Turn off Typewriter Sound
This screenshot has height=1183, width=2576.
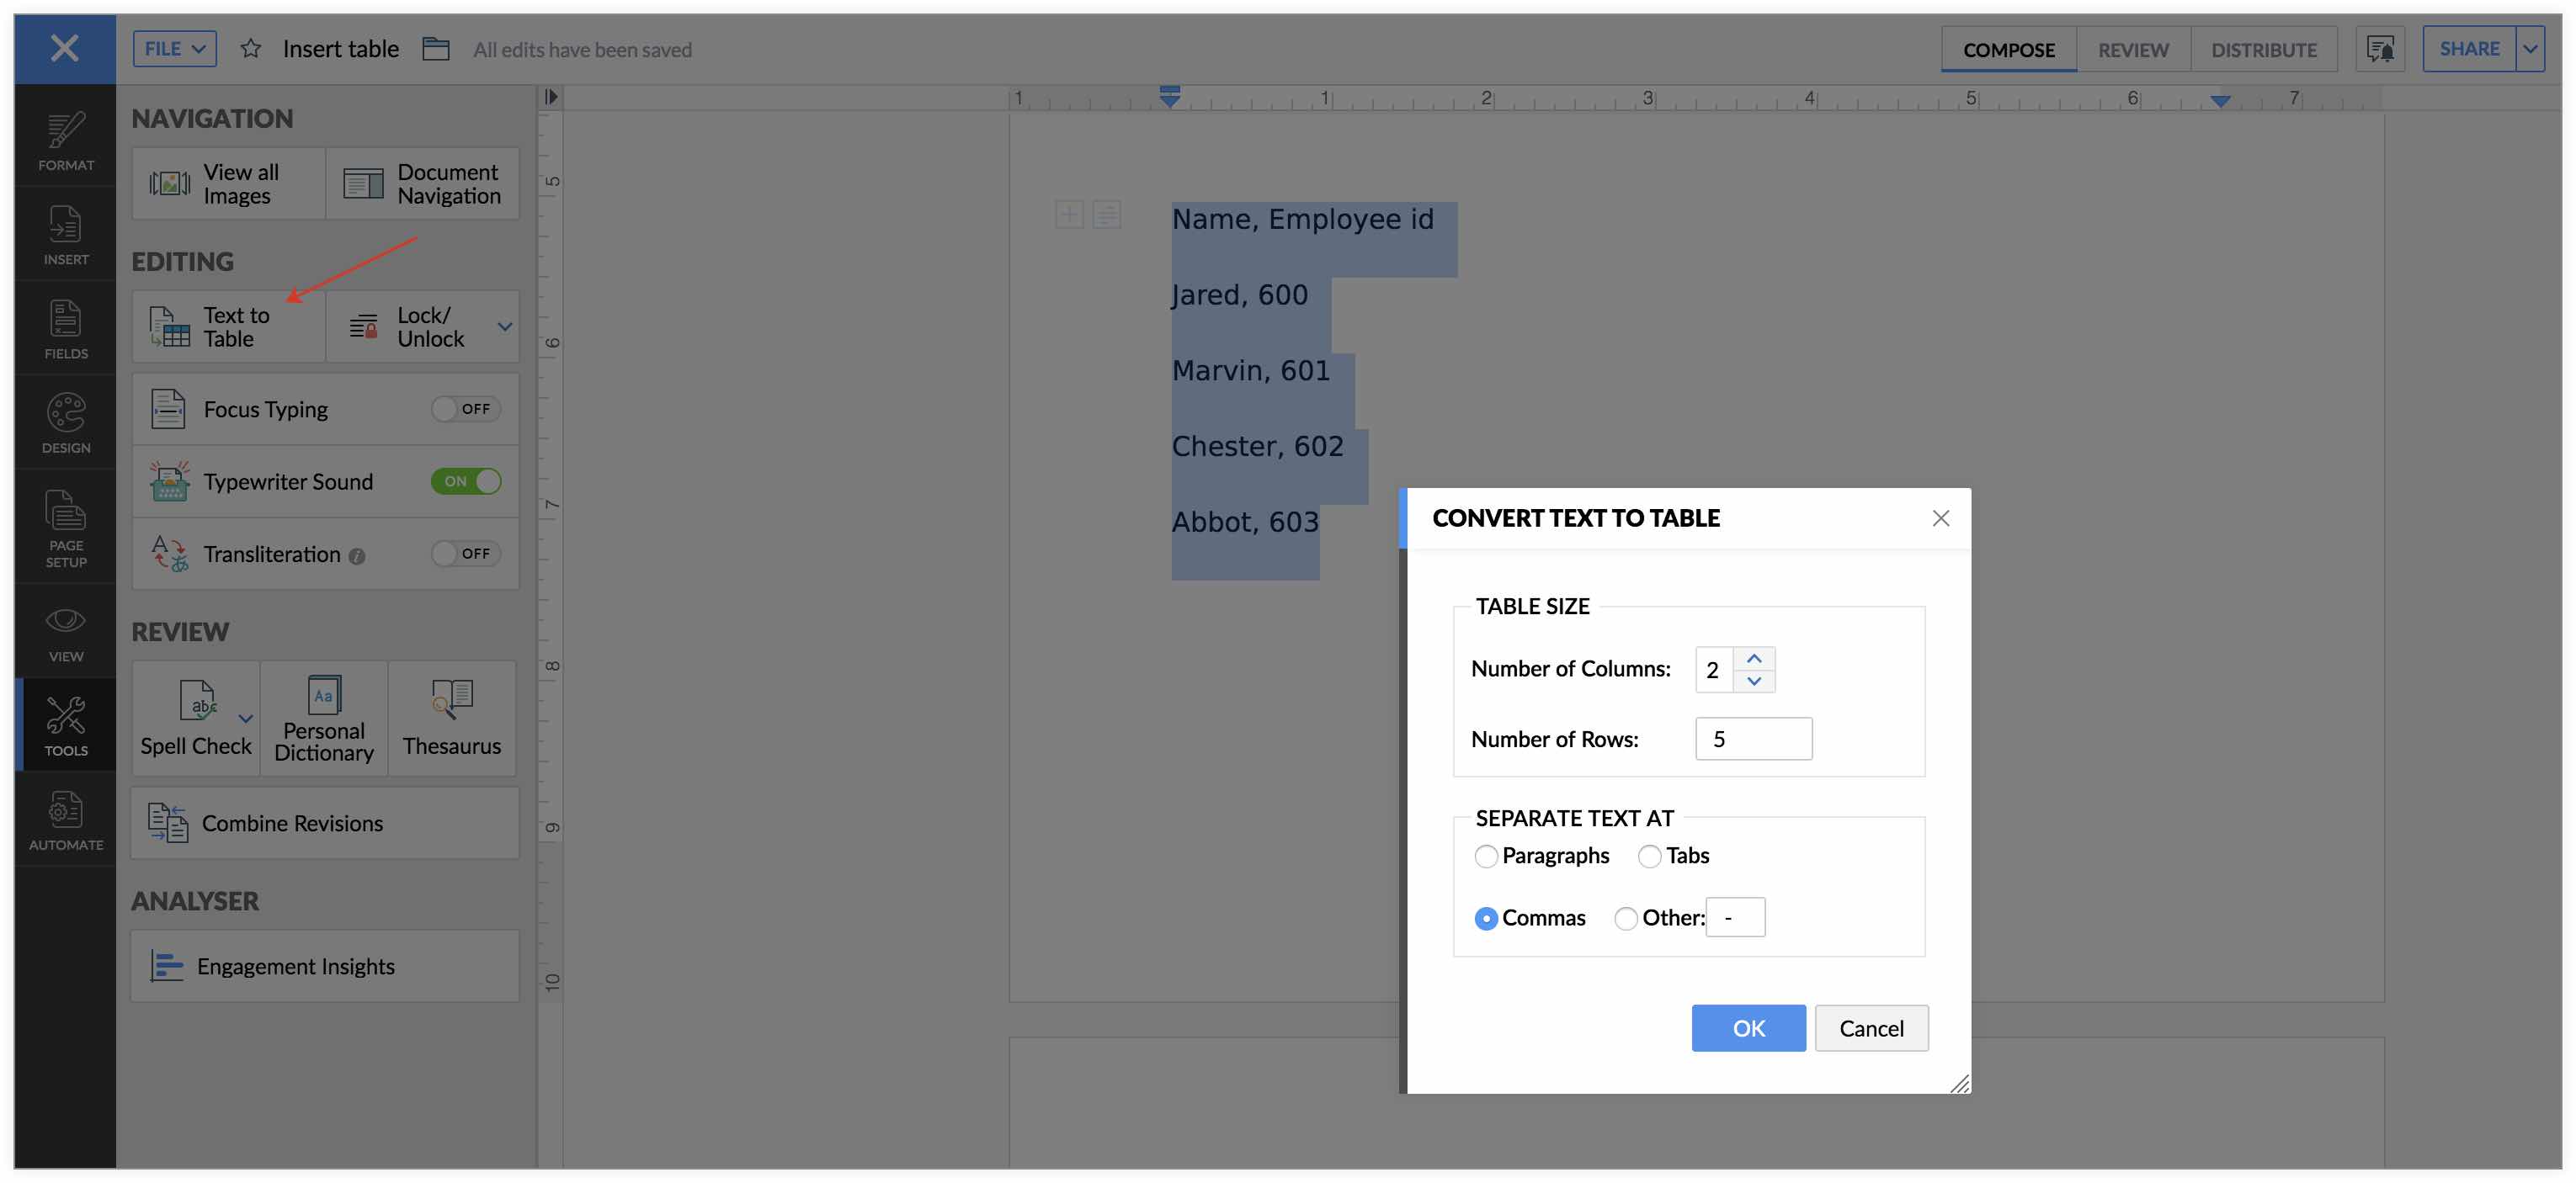click(465, 480)
